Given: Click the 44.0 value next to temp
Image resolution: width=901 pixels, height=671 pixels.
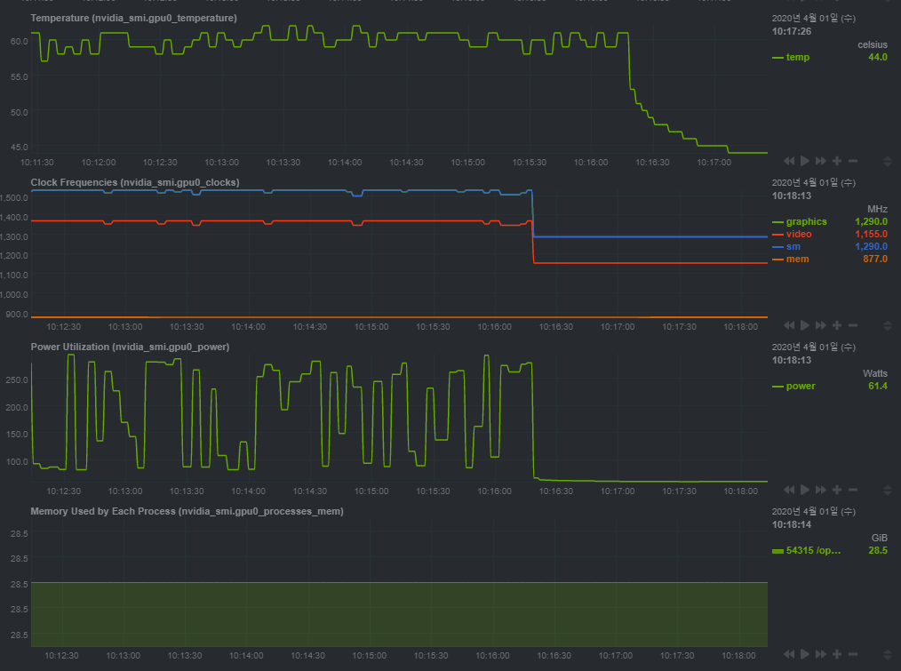Looking at the screenshot, I should [877, 58].
